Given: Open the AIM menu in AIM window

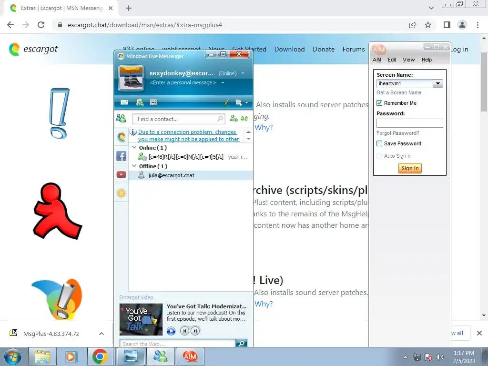Looking at the screenshot, I should tap(377, 60).
